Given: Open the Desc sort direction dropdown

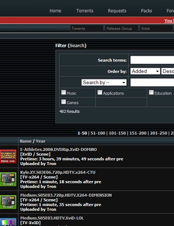Looking at the screenshot, I should click(x=168, y=71).
